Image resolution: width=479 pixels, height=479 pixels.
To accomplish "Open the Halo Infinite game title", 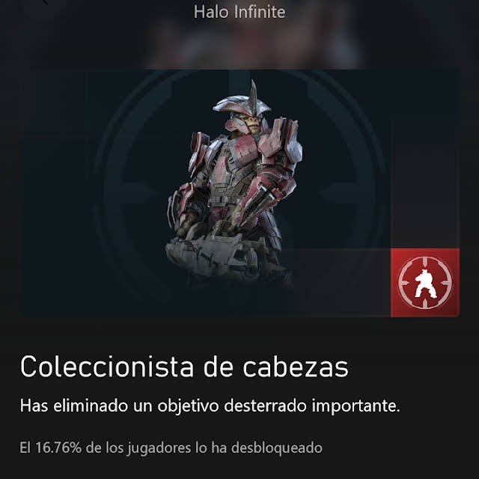I will (239, 12).
